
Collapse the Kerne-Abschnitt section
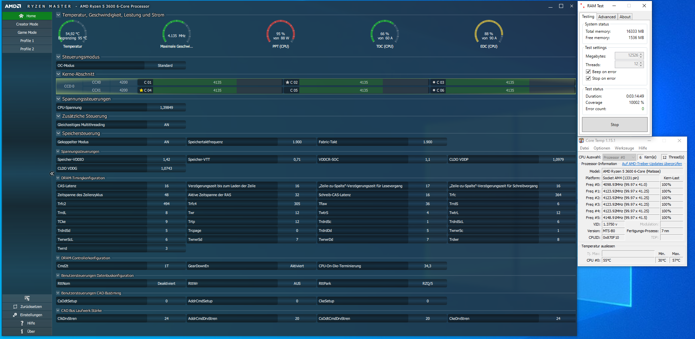58,74
